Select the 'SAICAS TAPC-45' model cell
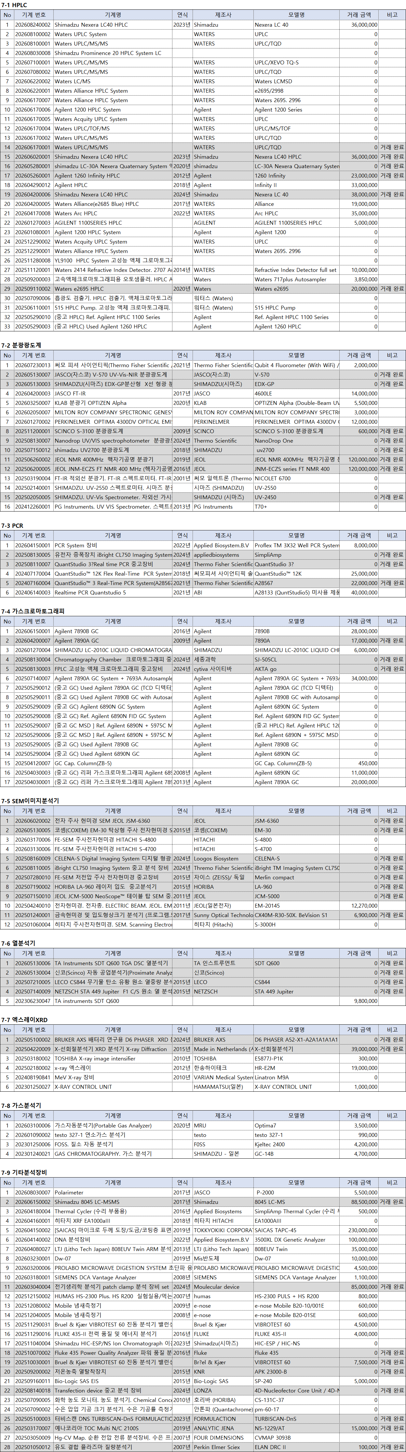The width and height of the screenshot is (406, 1452). [296, 1231]
